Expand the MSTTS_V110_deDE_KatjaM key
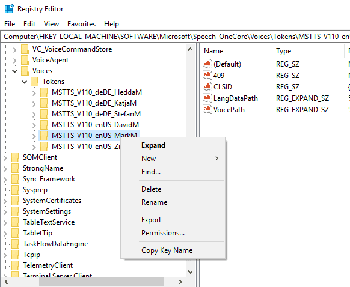This screenshot has height=287, width=350. (x=34, y=104)
